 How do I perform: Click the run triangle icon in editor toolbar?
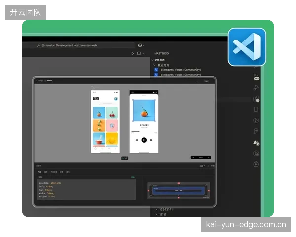(x=133, y=54)
